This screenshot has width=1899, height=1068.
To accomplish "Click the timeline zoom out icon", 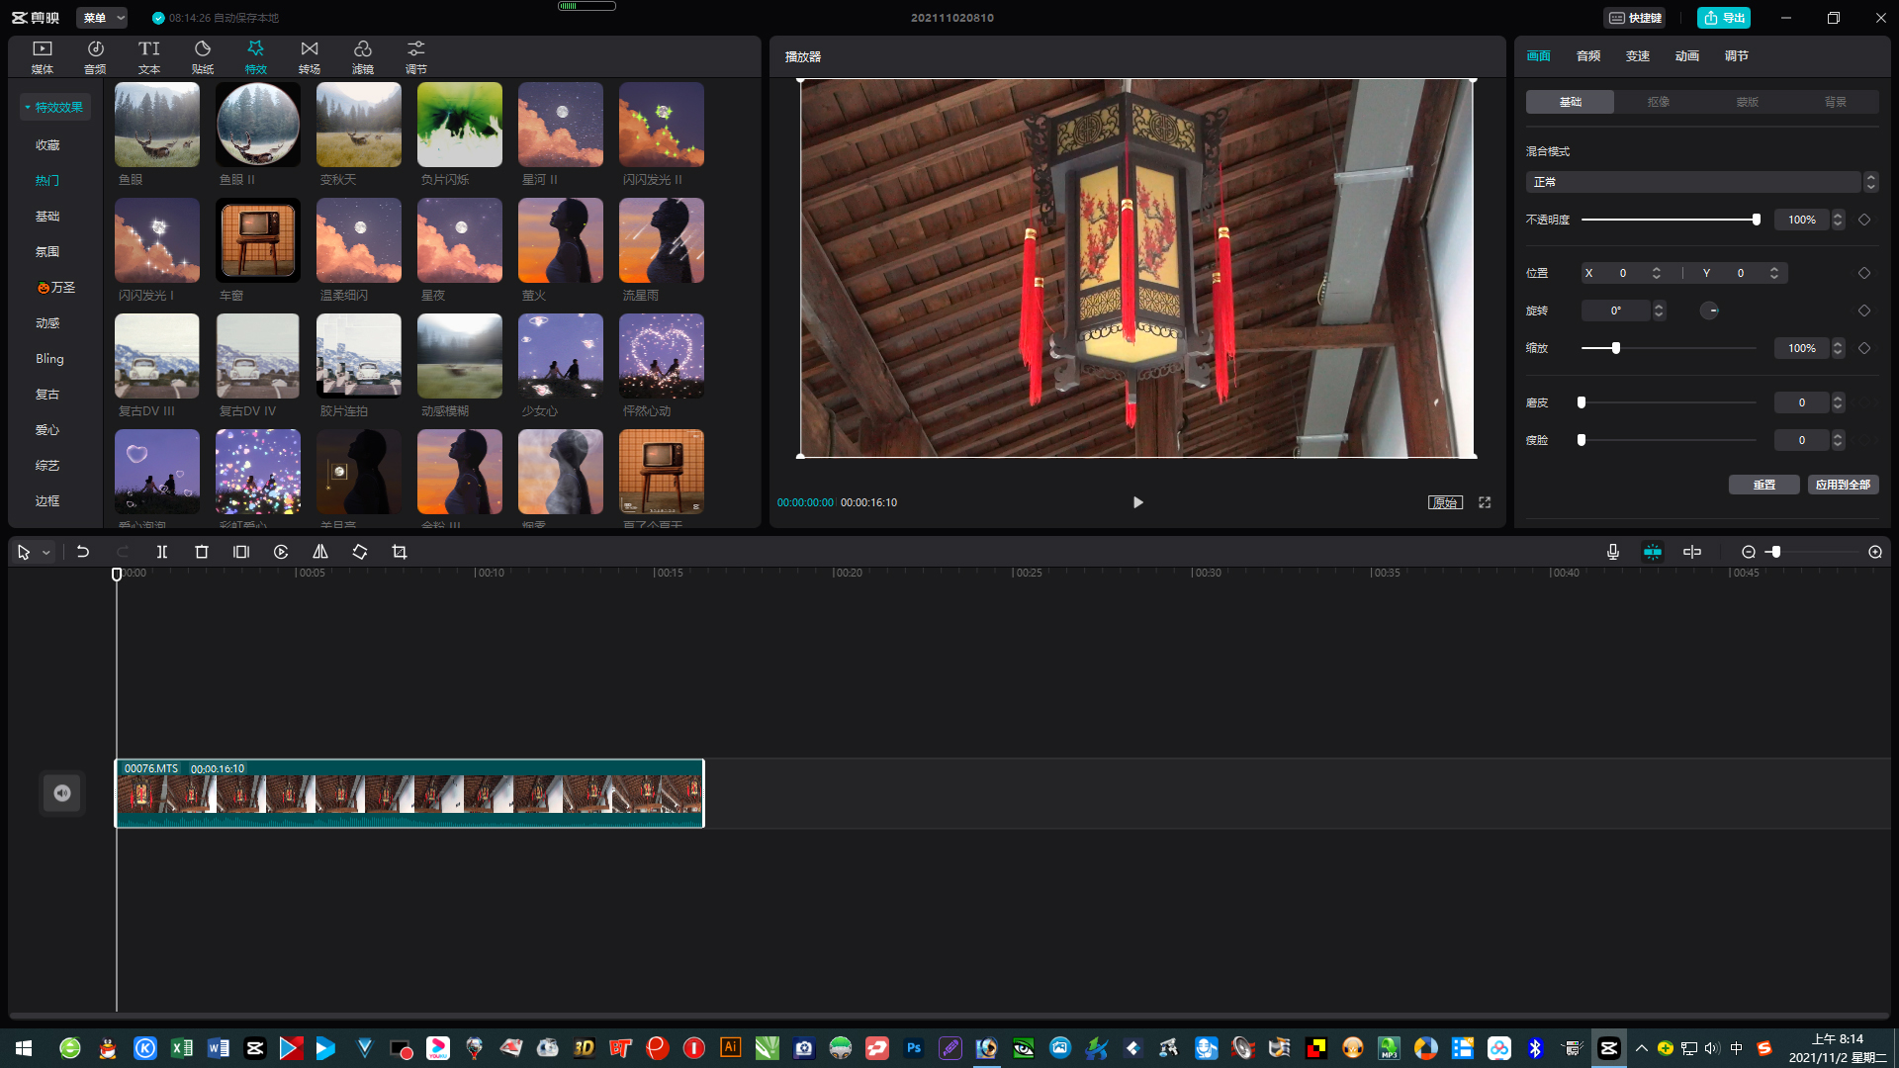I will click(1749, 552).
